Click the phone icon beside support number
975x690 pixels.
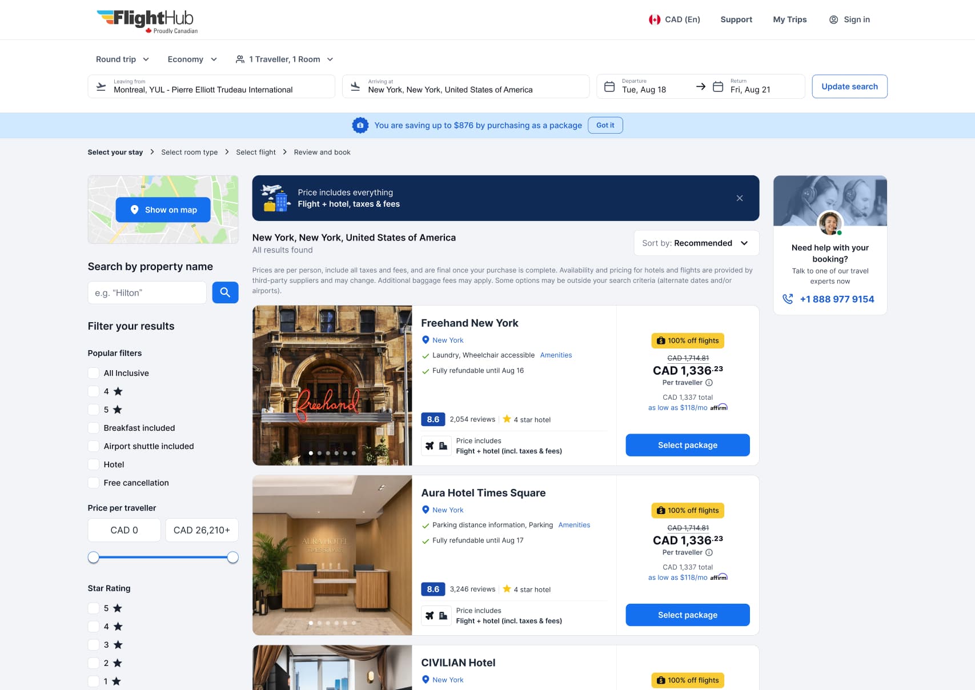pos(788,299)
